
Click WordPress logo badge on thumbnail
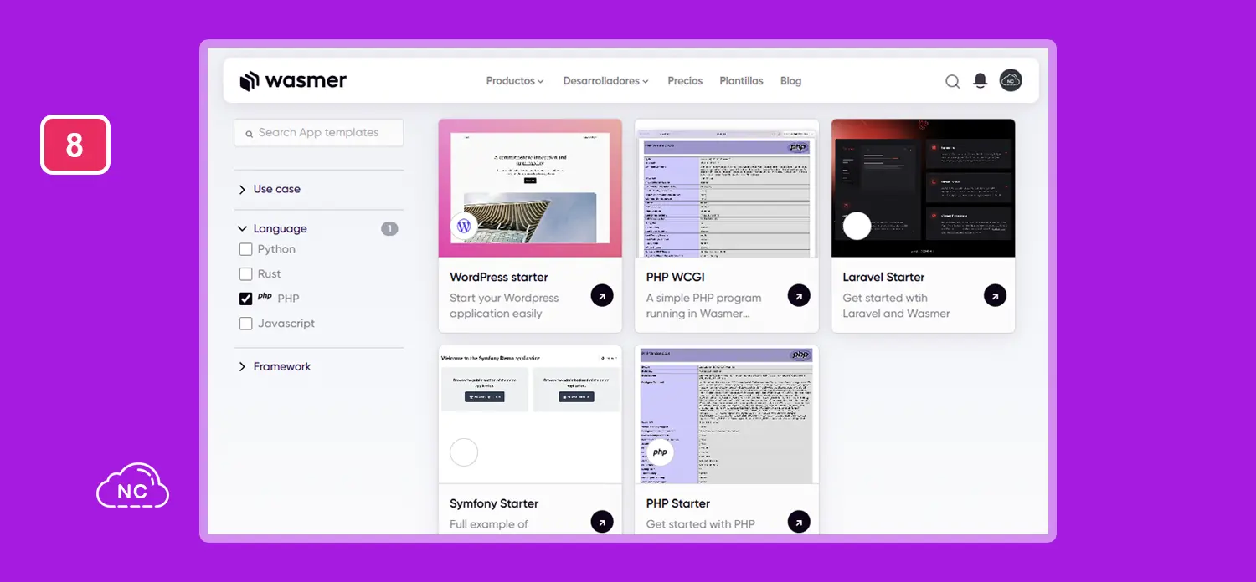(464, 226)
